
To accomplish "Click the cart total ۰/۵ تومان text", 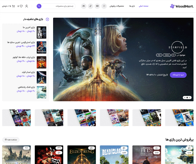I will tap(6, 6).
